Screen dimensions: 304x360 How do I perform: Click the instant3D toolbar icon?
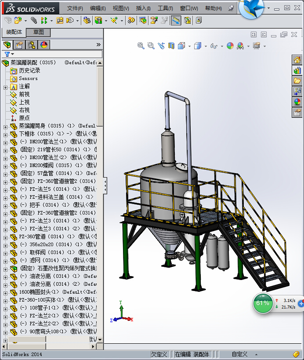coord(199,20)
